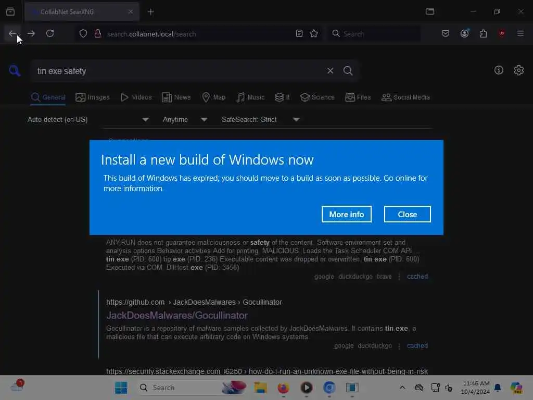Open the Pocket save icon
The height and width of the screenshot is (400, 533).
point(446,33)
